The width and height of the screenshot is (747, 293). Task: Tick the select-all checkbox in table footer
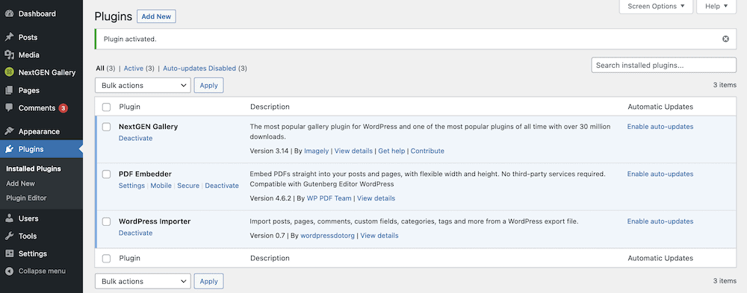(107, 258)
